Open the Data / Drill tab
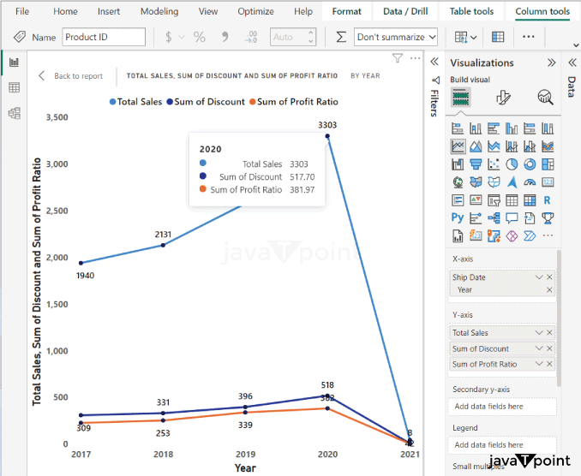 point(405,11)
